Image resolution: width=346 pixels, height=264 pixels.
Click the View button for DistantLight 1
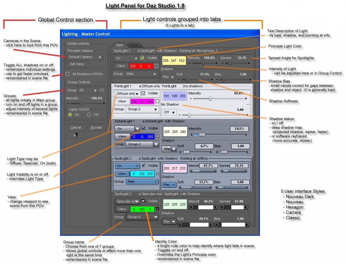click(x=122, y=136)
